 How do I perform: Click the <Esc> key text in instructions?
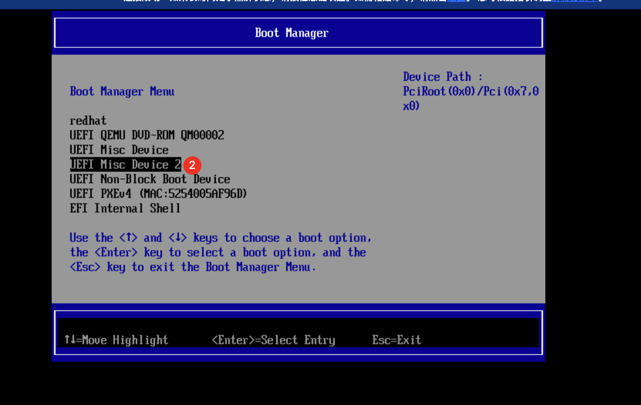coord(85,267)
